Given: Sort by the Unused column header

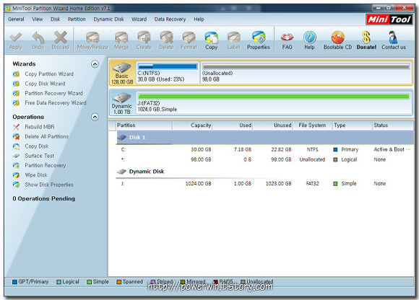Looking at the screenshot, I should pyautogui.click(x=272, y=125).
